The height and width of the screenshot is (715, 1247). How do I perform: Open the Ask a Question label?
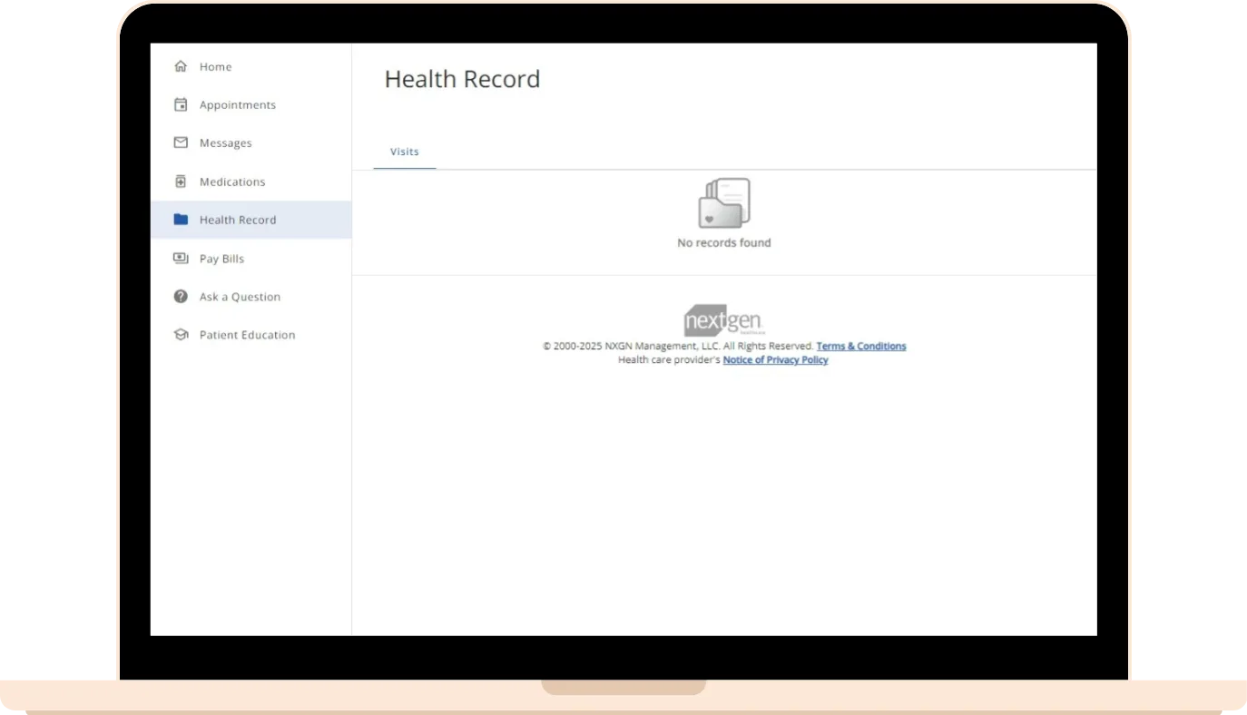(240, 298)
